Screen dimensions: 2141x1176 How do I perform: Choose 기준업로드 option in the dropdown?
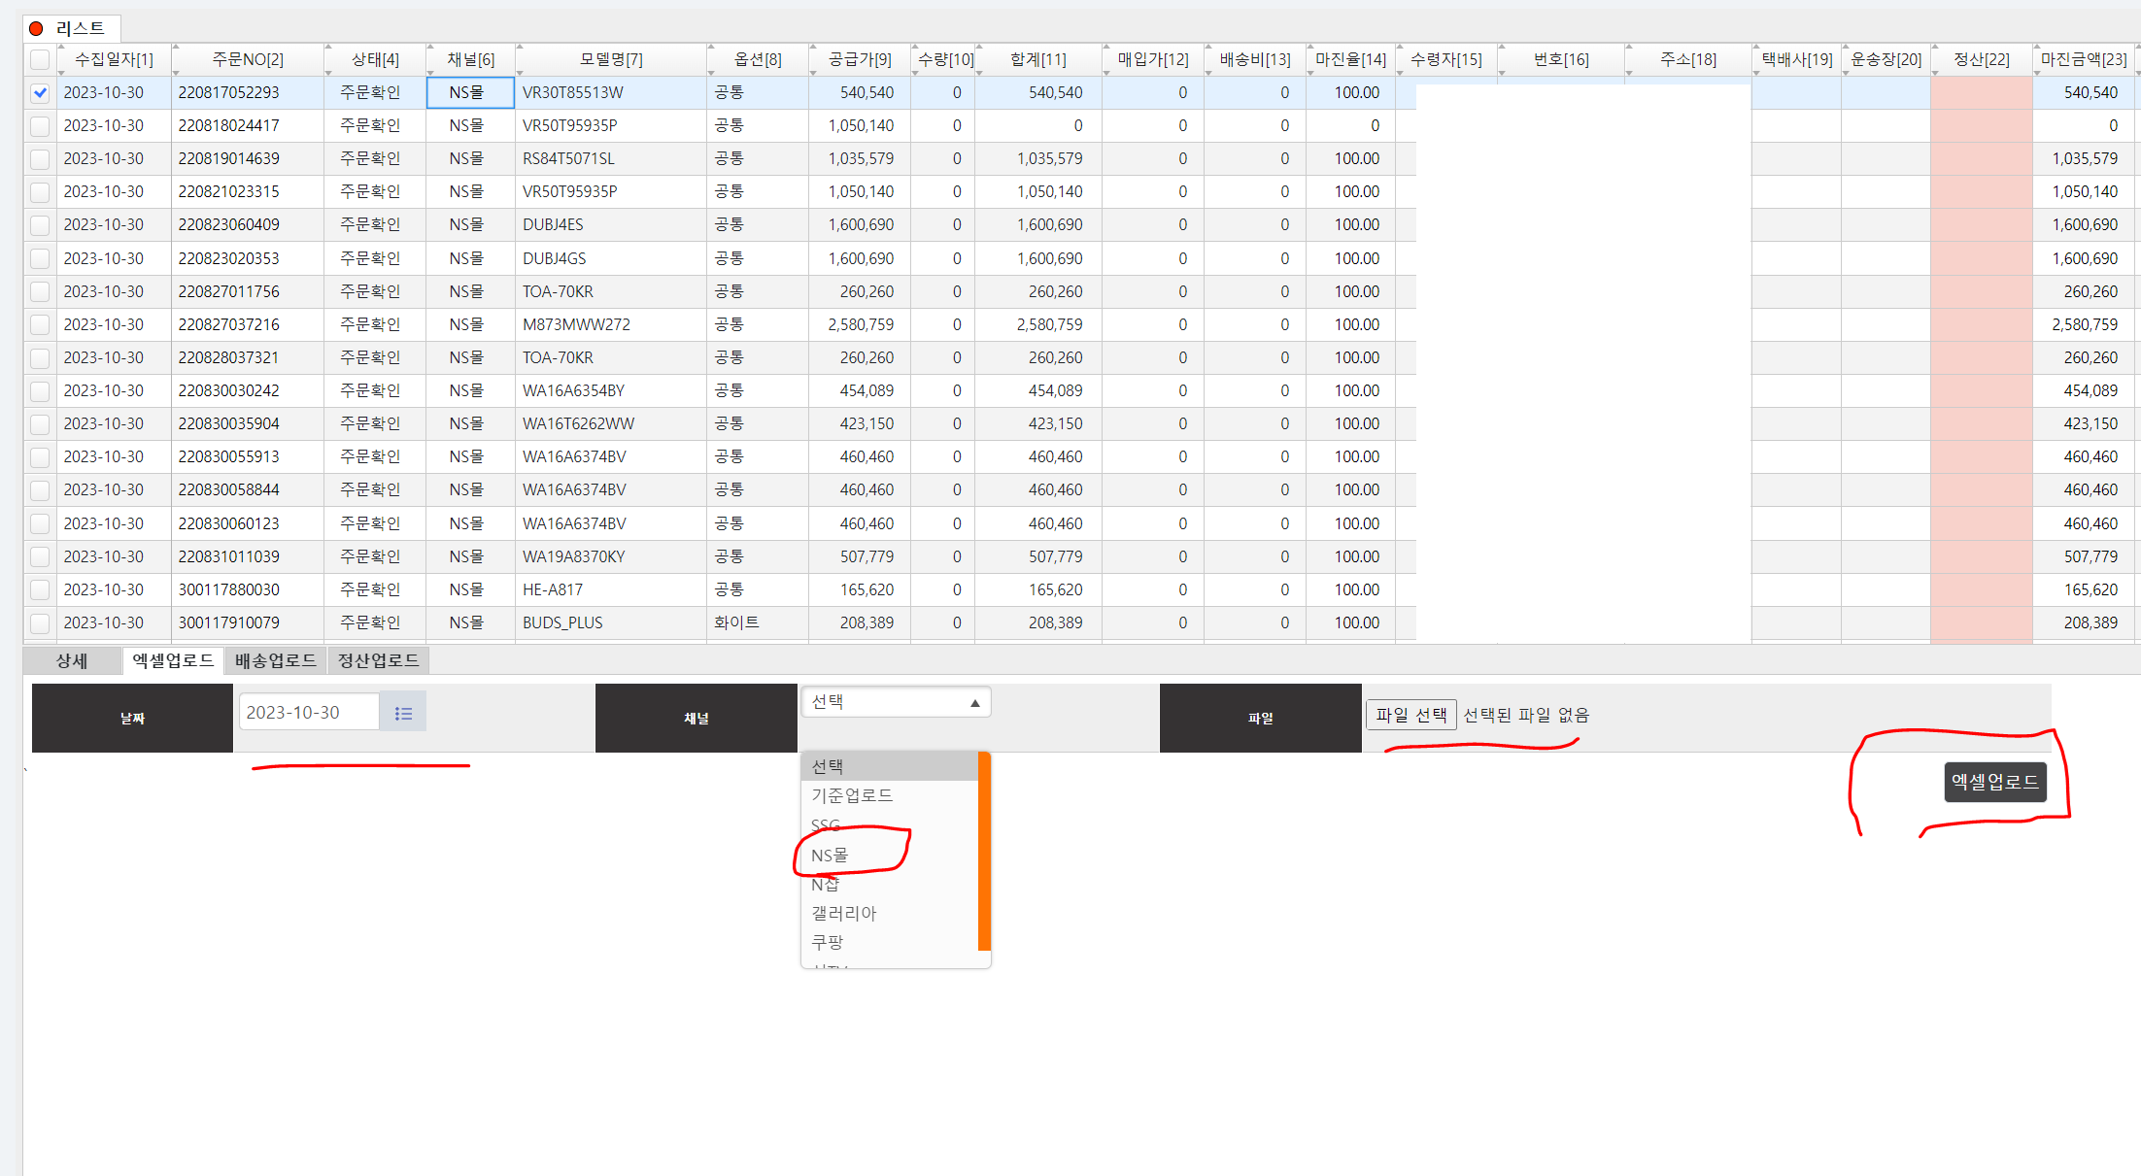click(x=852, y=795)
